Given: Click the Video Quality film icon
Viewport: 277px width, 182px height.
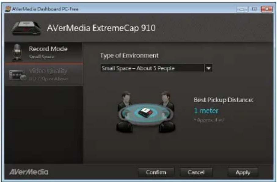Looking at the screenshot, I should point(18,75).
